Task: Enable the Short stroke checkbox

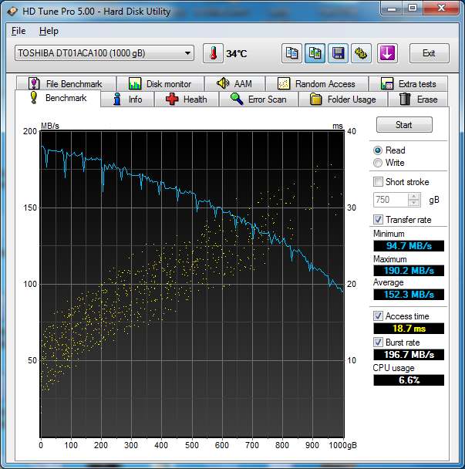Action: [378, 182]
